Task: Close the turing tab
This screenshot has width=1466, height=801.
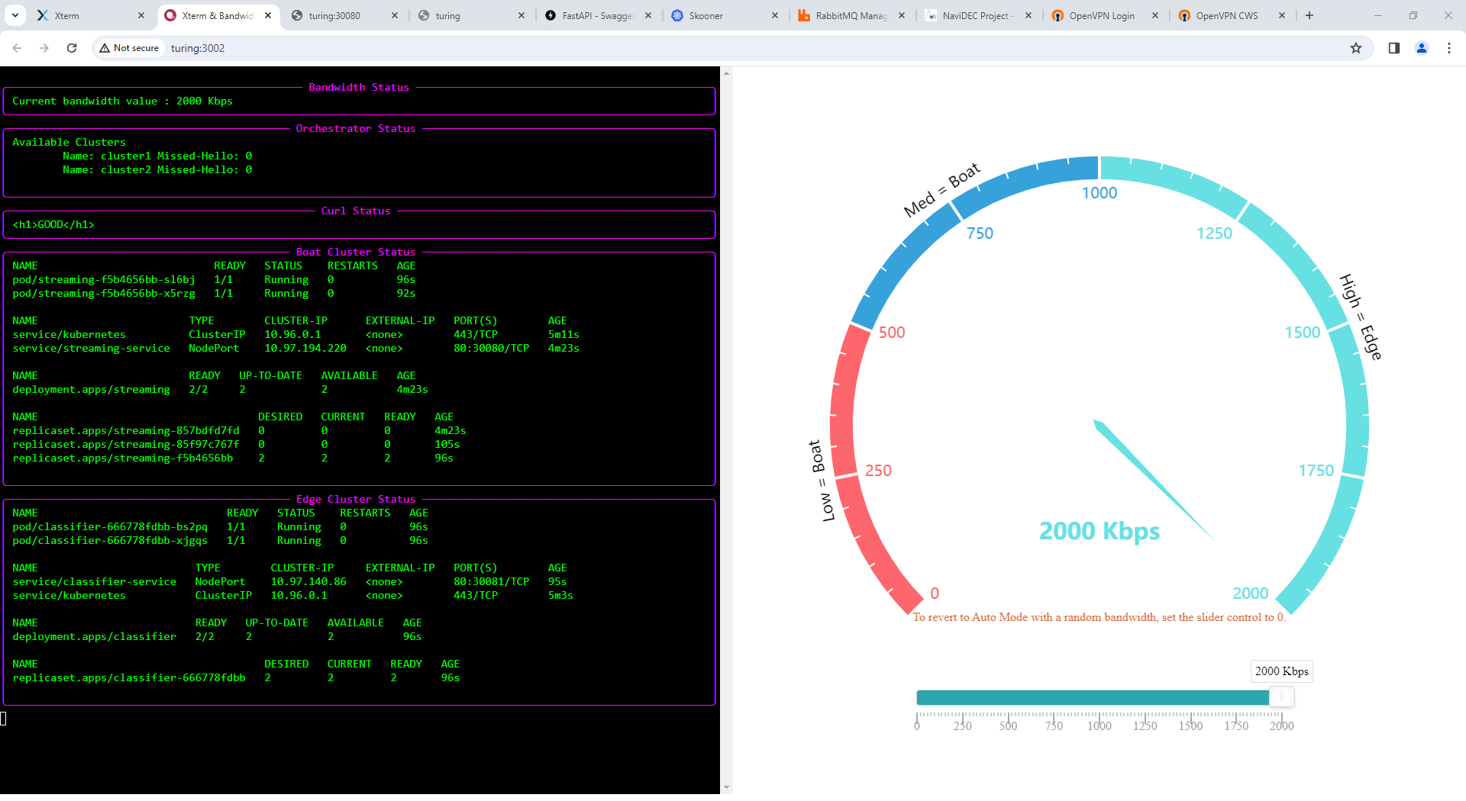Action: [x=521, y=15]
